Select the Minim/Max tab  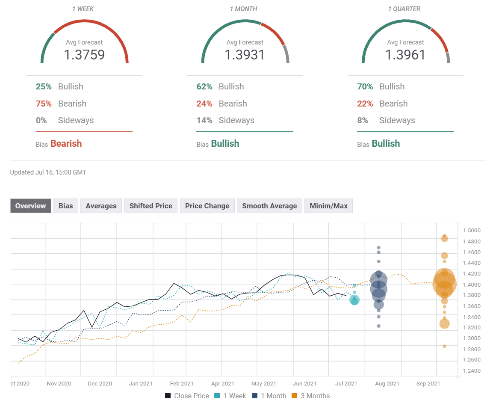click(x=328, y=206)
